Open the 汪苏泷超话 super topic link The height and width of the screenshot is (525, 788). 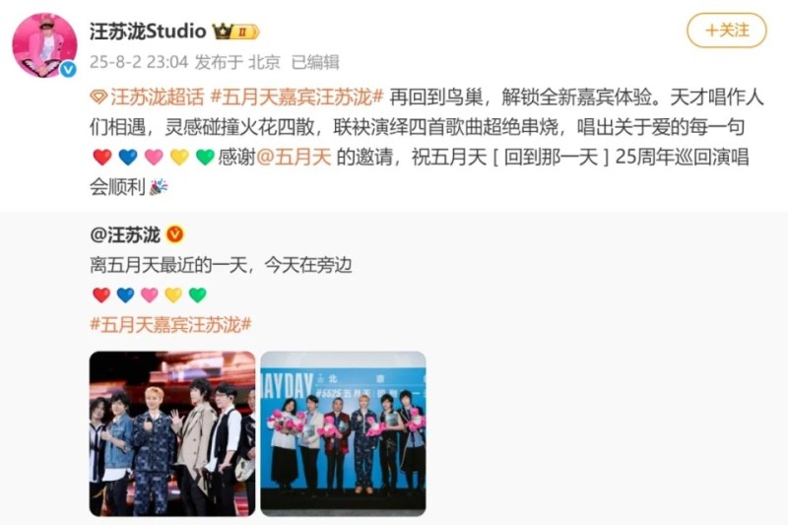click(157, 97)
